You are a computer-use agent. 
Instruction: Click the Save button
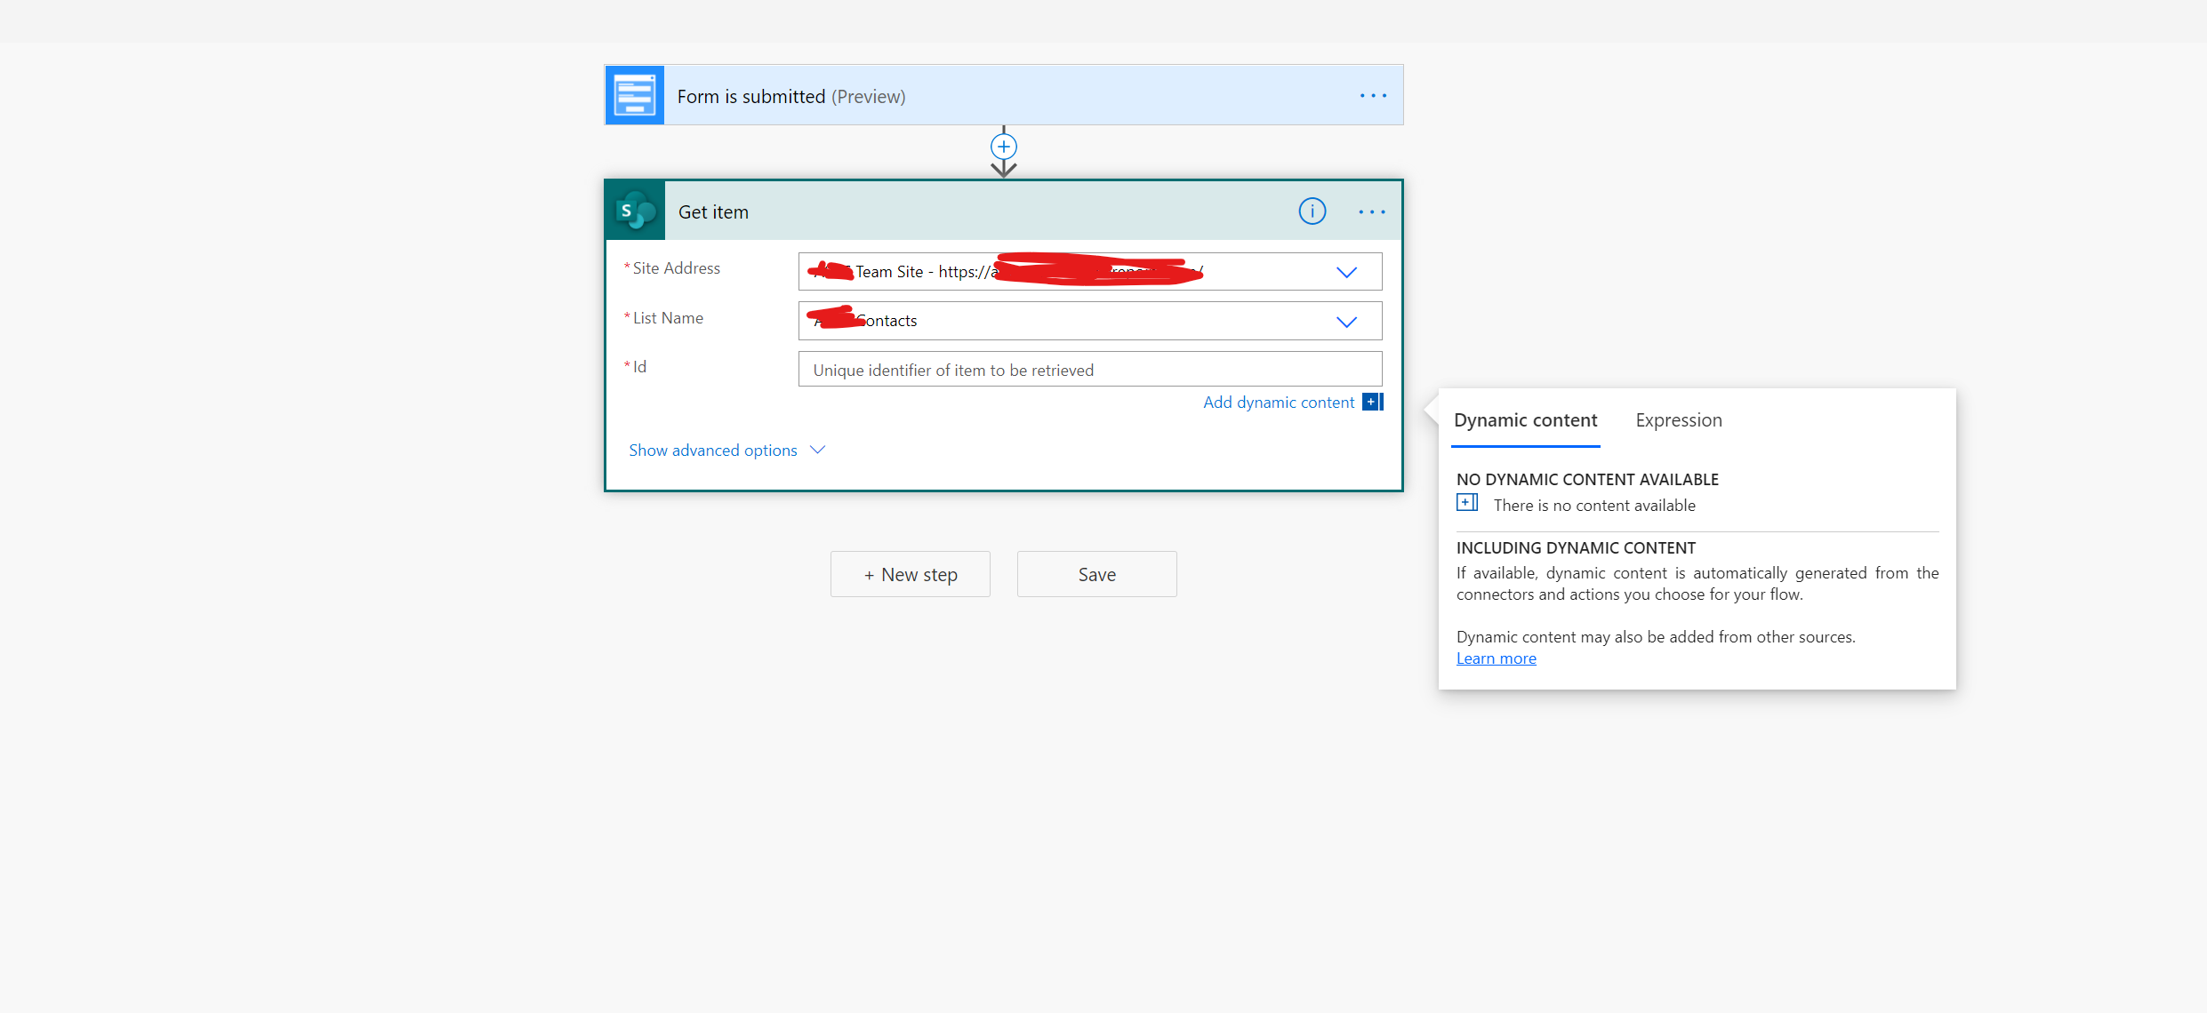pos(1096,575)
